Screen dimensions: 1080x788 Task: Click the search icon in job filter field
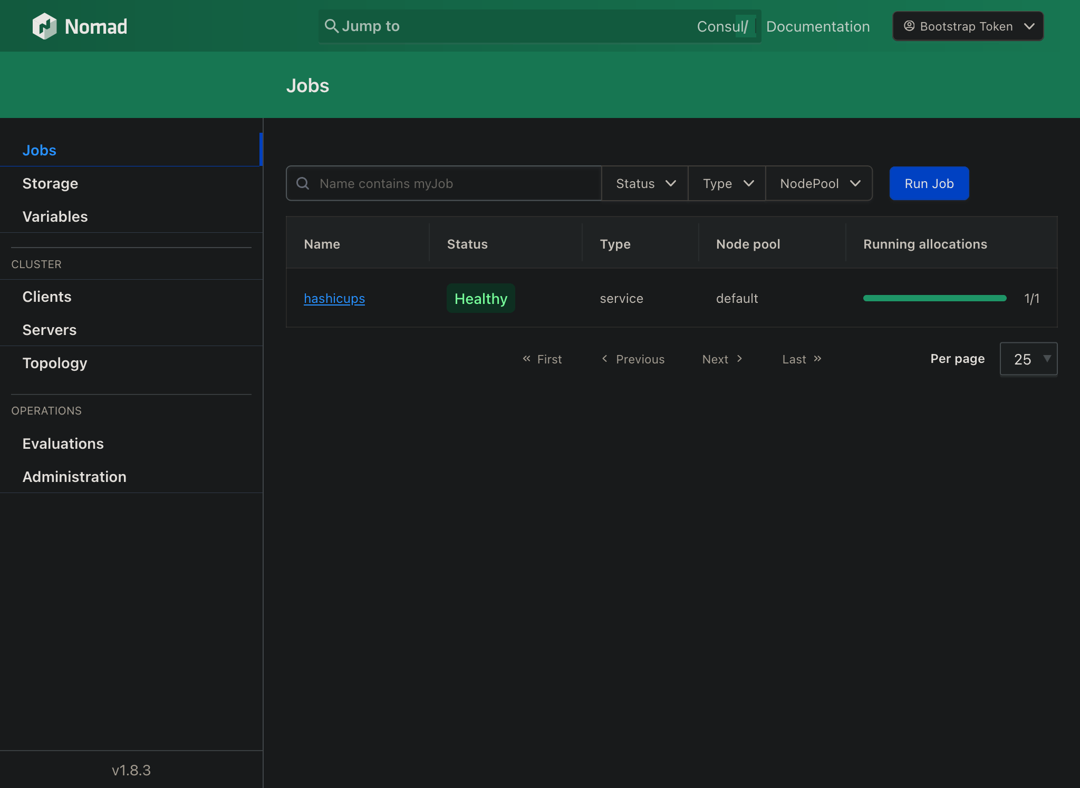(x=303, y=183)
